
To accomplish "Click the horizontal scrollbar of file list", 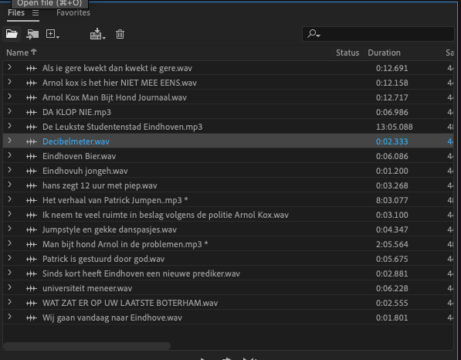I will 86,346.
